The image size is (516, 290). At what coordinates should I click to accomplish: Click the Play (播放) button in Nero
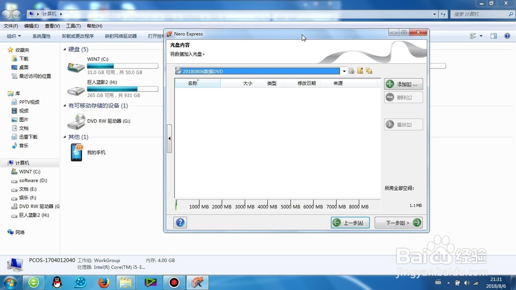tap(403, 124)
